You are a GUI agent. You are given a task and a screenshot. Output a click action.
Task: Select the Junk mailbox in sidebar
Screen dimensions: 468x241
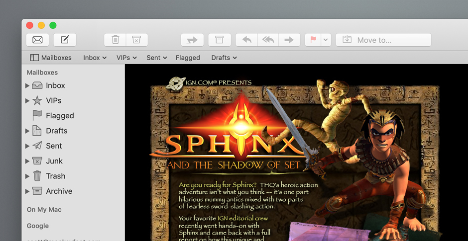click(x=54, y=161)
